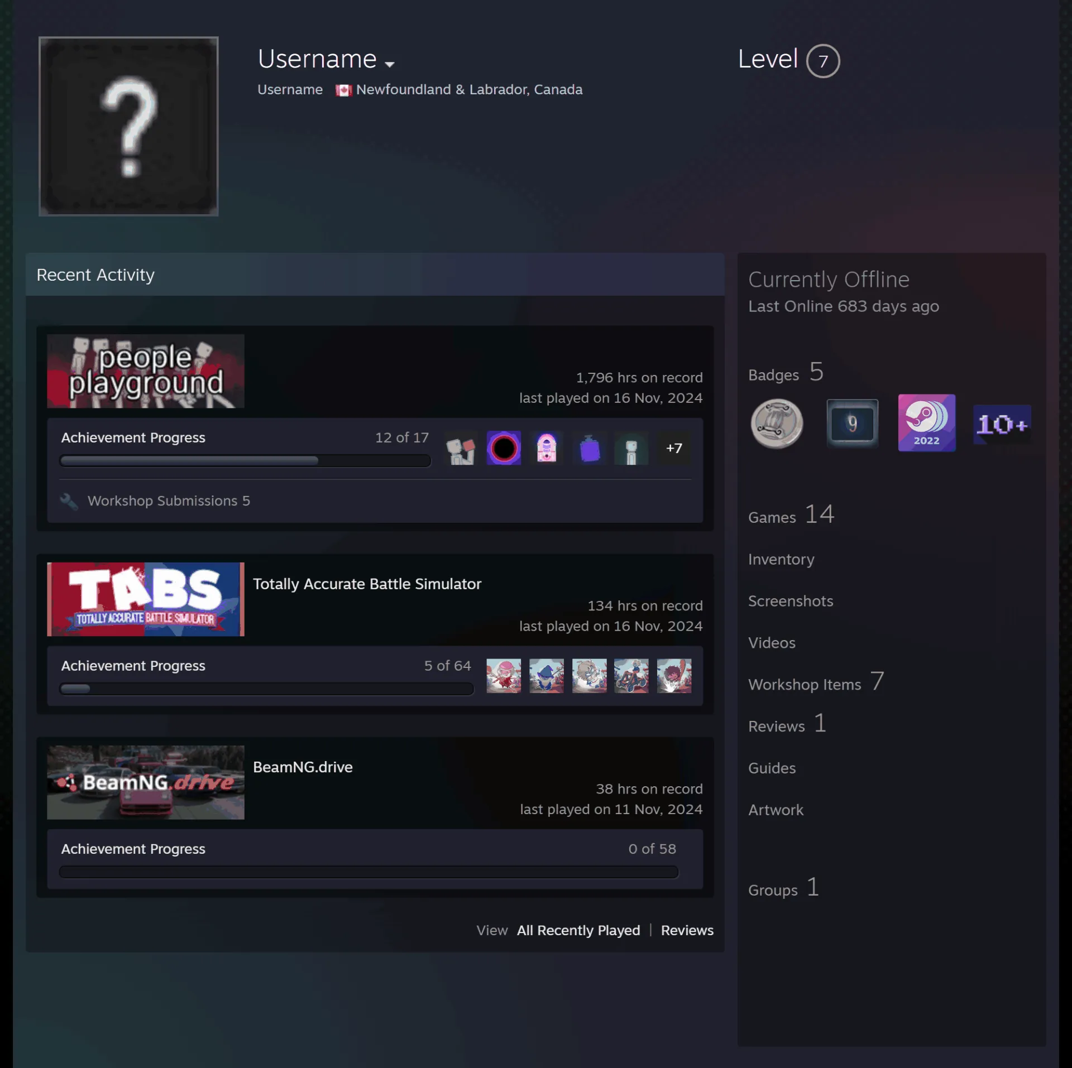This screenshot has width=1072, height=1068.
Task: Open Totally Accurate Battle Simulator title link
Action: [367, 584]
